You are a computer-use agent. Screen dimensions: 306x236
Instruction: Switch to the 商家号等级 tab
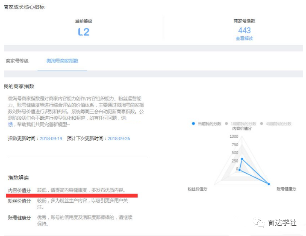pos(17,61)
